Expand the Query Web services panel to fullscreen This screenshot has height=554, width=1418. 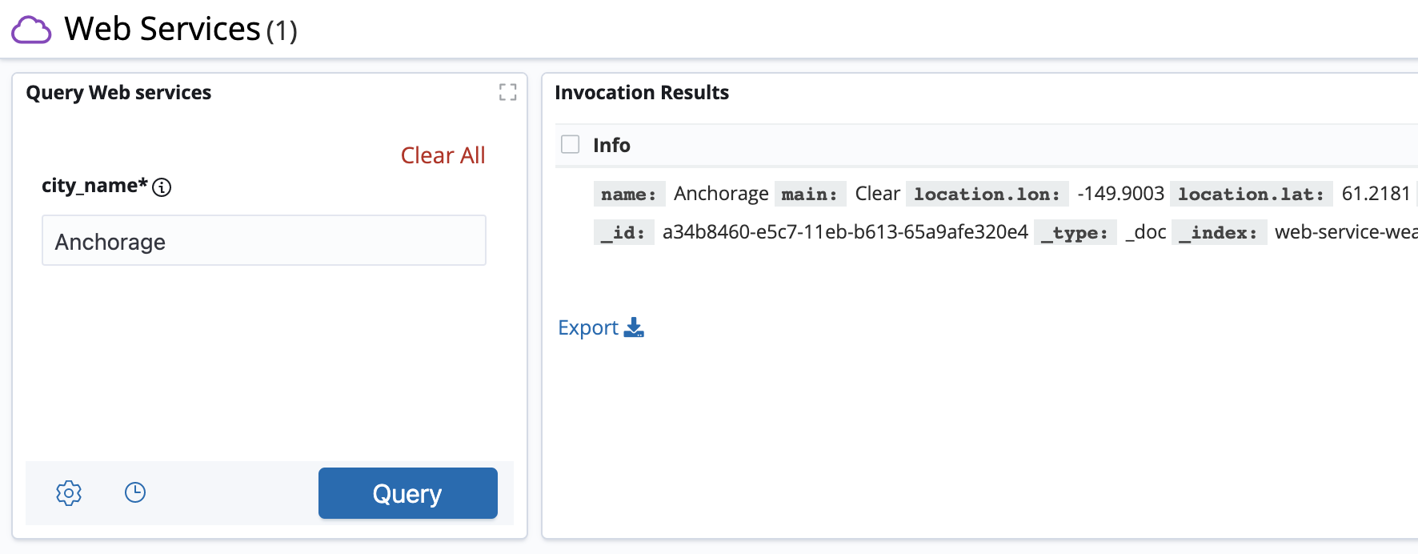pos(507,93)
